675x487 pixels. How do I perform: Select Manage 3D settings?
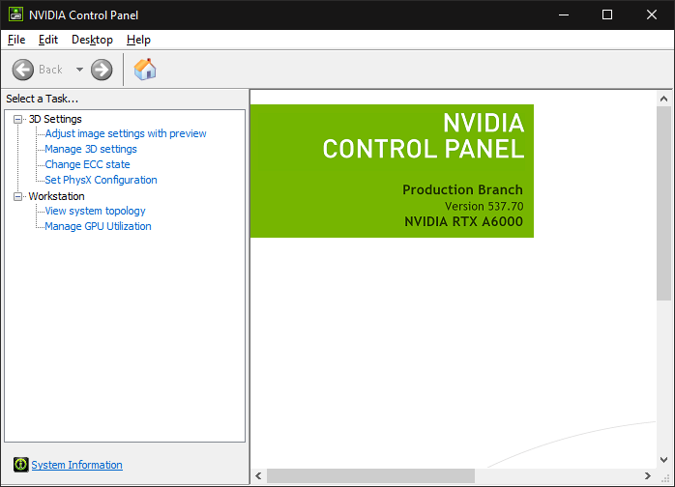click(x=91, y=149)
